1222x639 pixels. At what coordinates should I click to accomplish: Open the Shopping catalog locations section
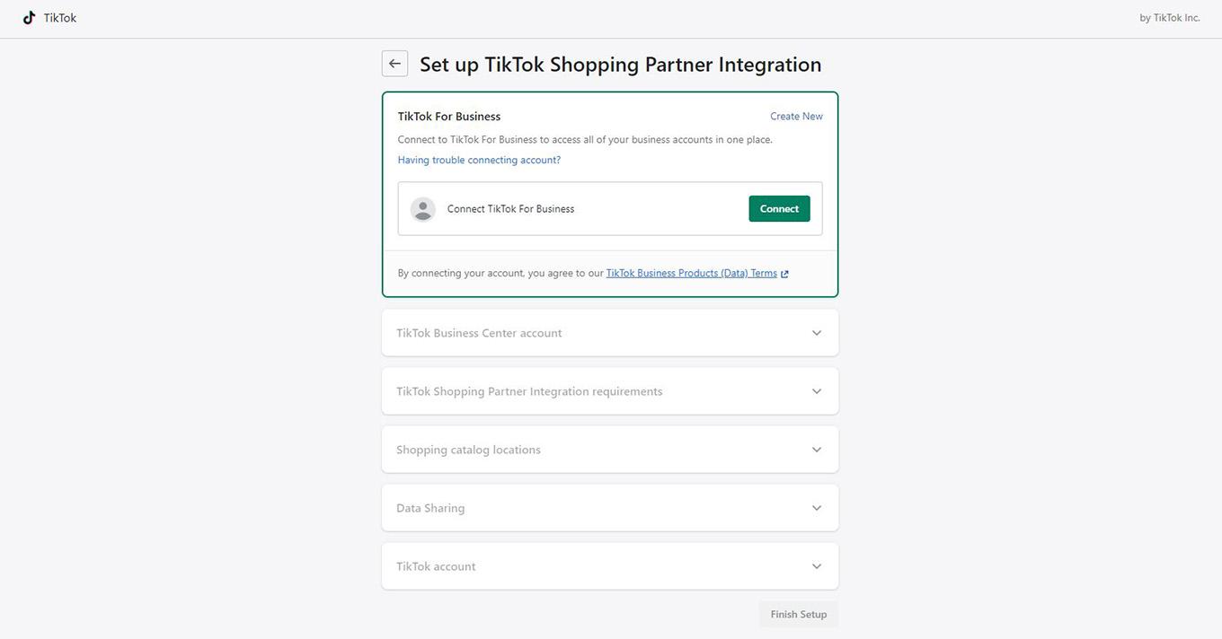(x=468, y=450)
